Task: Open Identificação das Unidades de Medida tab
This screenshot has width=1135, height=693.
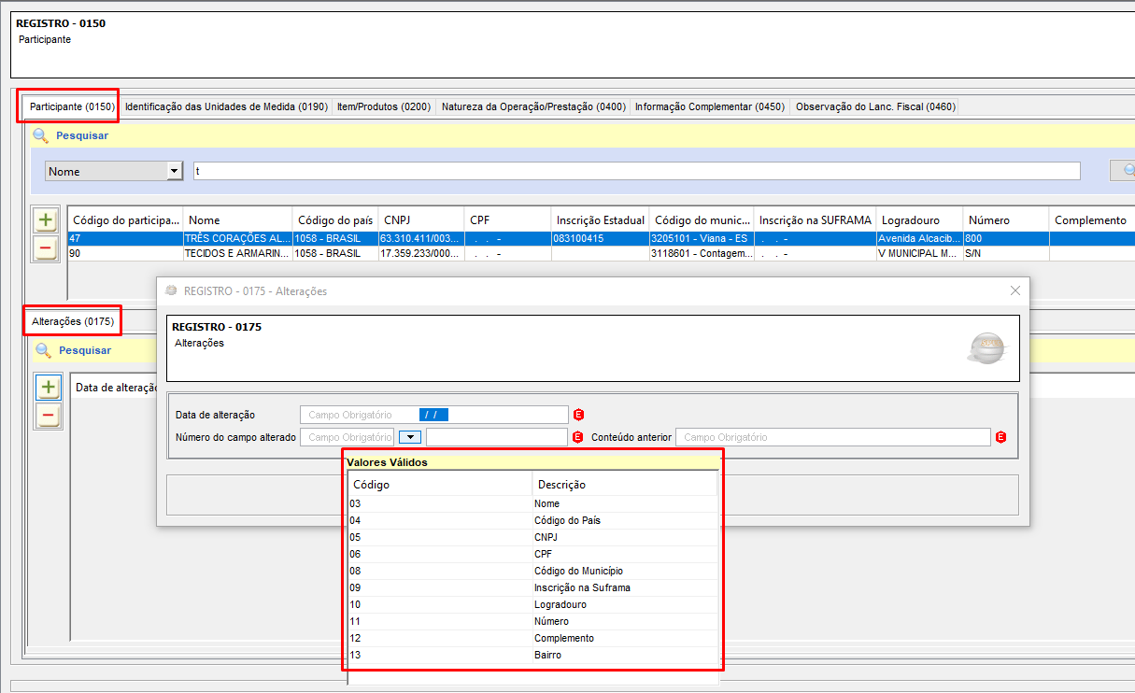Action: (x=226, y=106)
